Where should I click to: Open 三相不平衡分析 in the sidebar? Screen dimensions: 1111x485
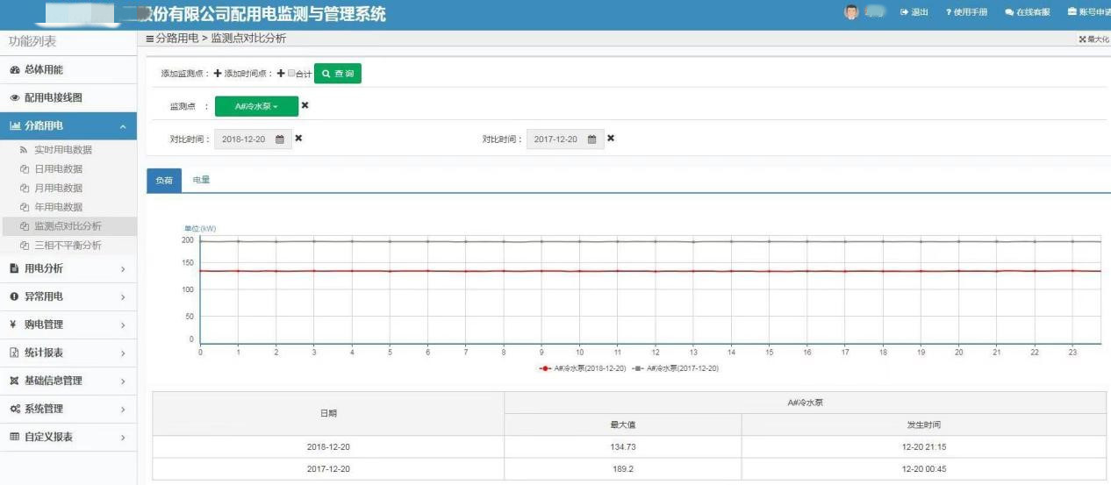click(x=67, y=246)
